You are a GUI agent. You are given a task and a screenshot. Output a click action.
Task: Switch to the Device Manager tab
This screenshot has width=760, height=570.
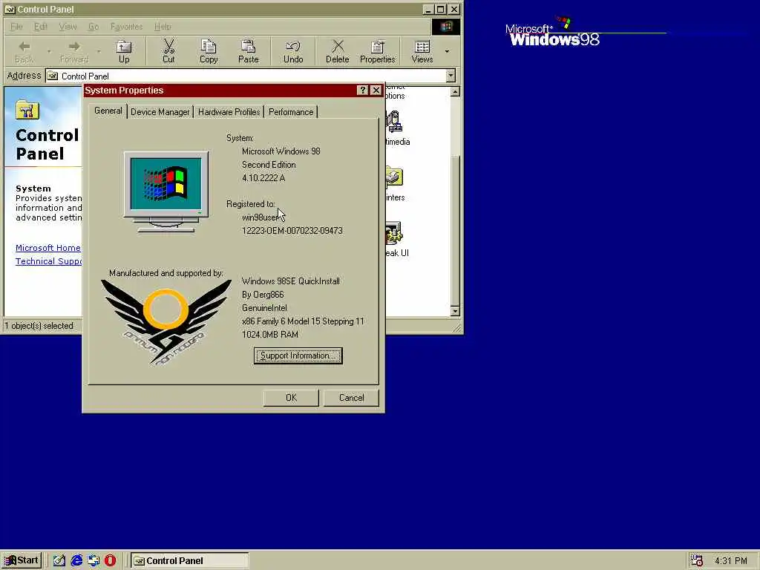[160, 112]
